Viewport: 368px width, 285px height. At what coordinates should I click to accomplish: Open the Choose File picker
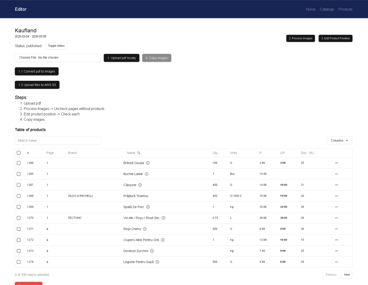click(x=28, y=58)
